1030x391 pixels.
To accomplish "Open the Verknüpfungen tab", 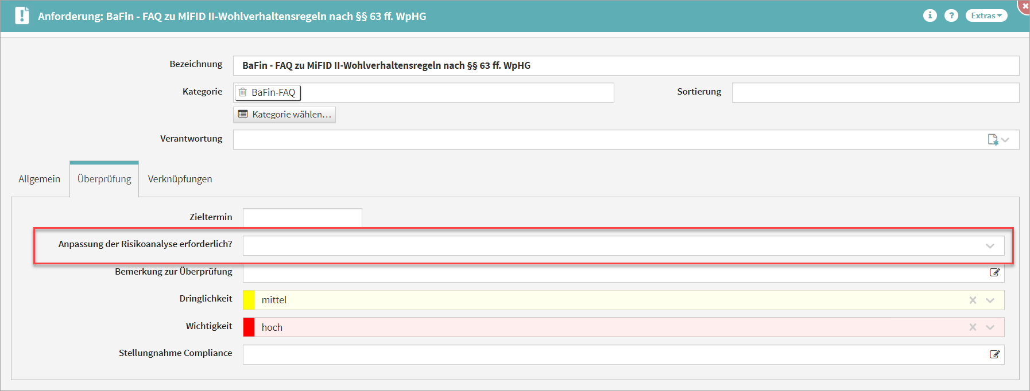I will [180, 179].
